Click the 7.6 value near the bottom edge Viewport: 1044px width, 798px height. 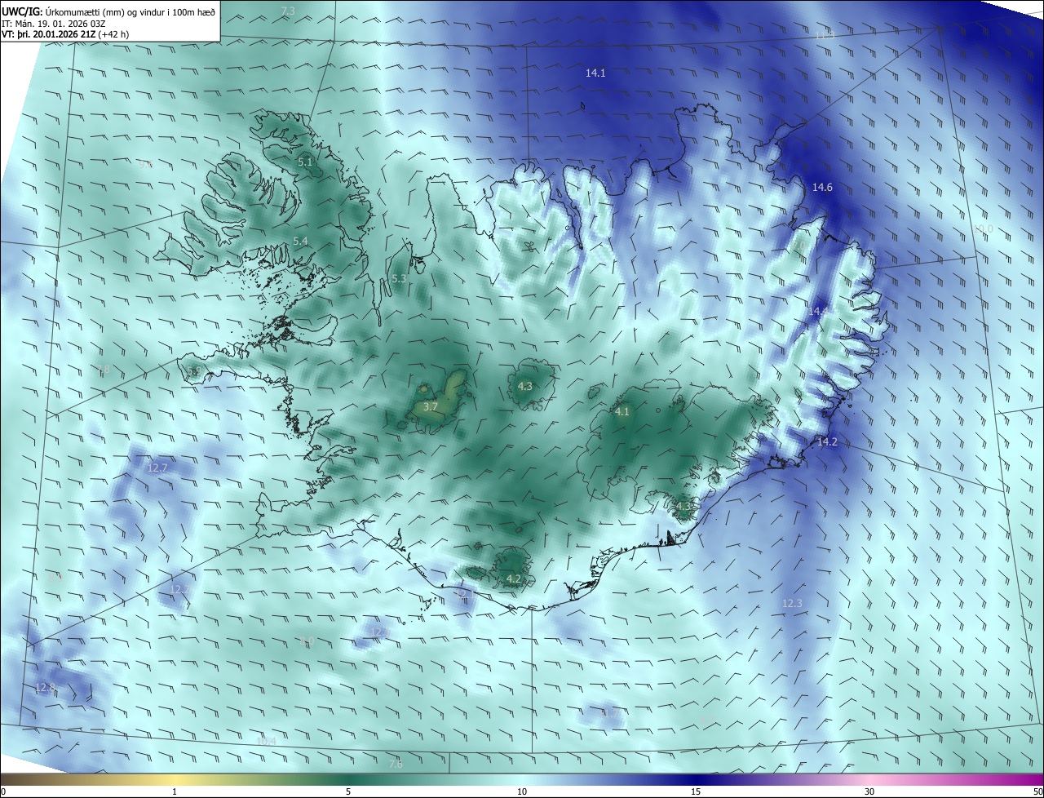pos(396,765)
